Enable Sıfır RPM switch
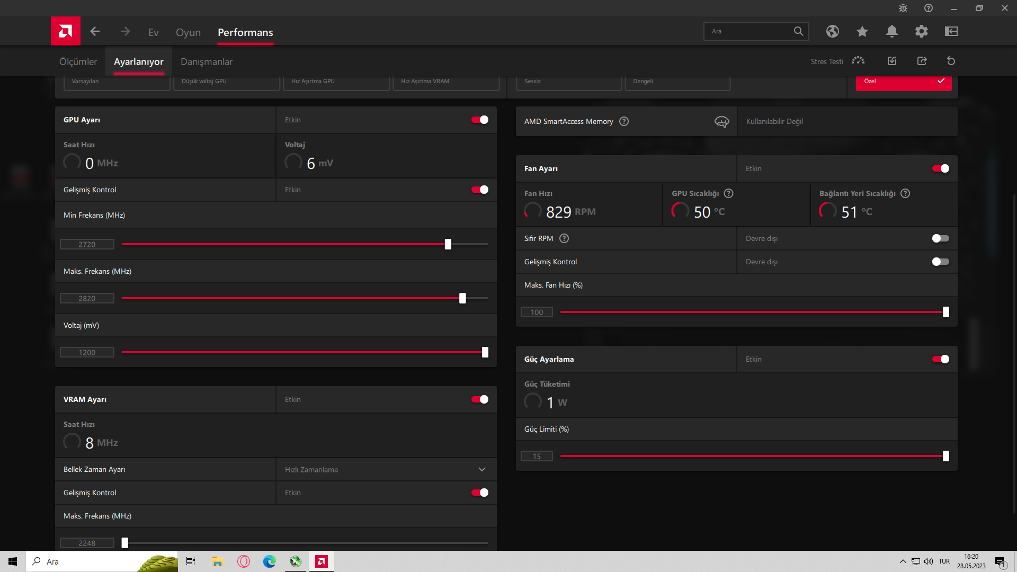Screen dimensions: 1017x572 941,238
